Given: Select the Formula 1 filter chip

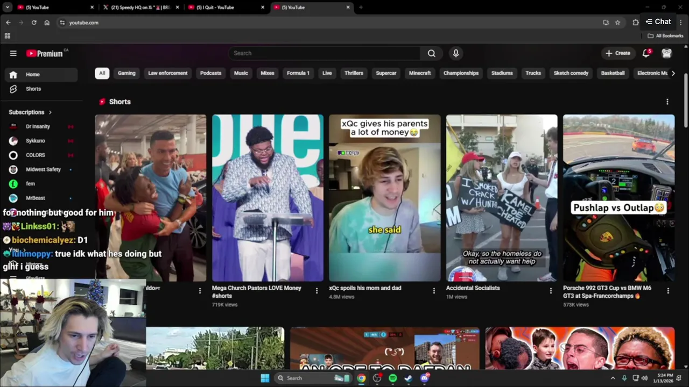Looking at the screenshot, I should tap(298, 73).
